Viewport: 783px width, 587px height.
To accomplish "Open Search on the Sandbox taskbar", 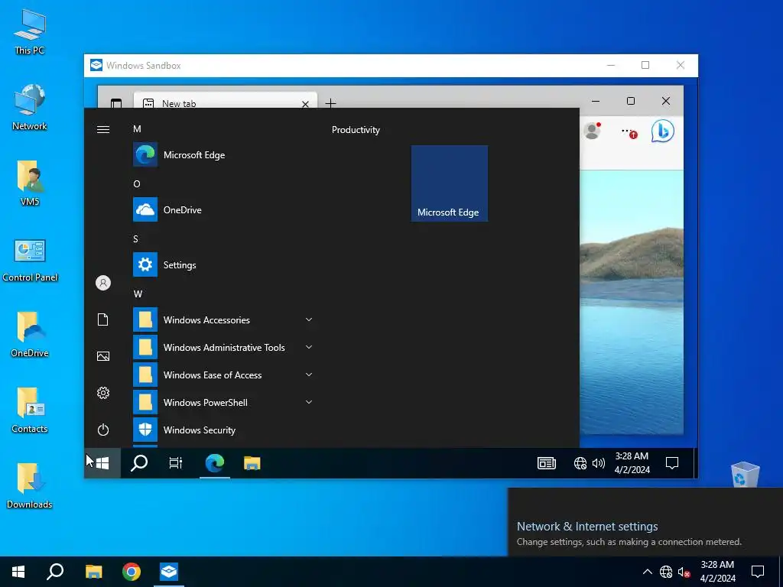I will pyautogui.click(x=139, y=463).
